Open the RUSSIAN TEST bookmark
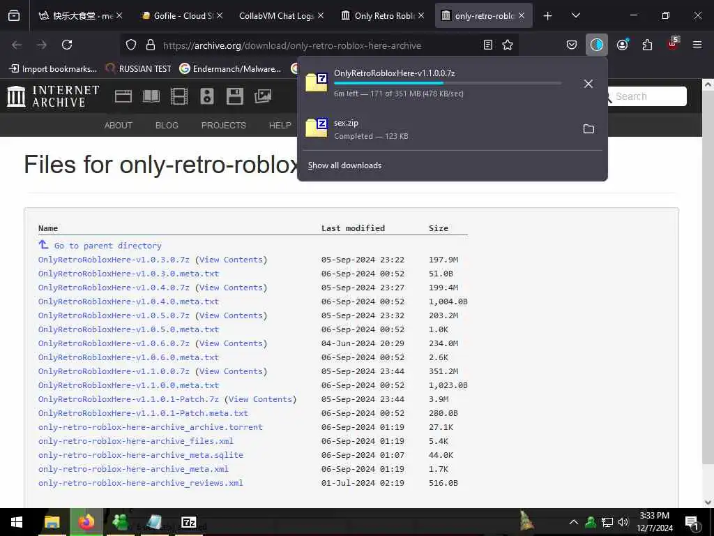 (139, 69)
